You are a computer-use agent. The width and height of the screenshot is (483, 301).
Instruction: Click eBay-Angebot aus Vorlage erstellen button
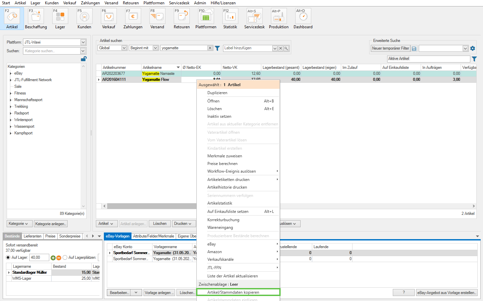point(447,293)
